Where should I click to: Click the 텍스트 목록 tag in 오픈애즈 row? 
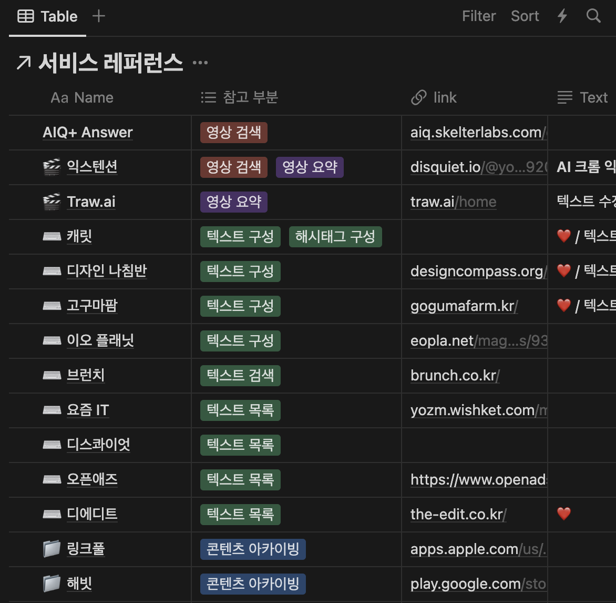tap(240, 479)
